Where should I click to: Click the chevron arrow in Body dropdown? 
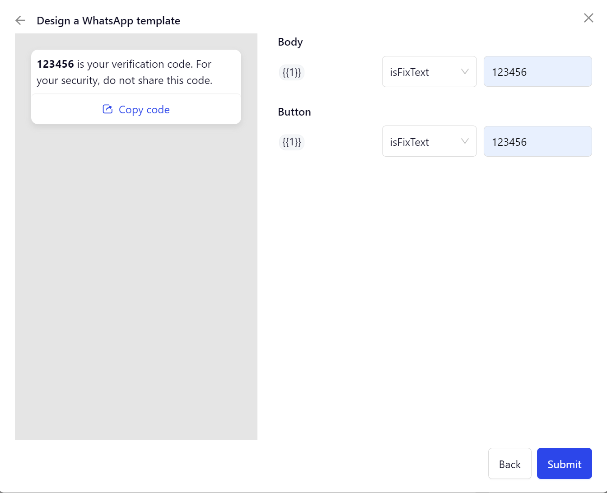(x=465, y=72)
